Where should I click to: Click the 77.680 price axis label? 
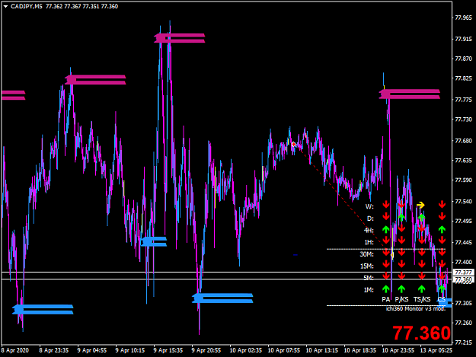point(464,141)
